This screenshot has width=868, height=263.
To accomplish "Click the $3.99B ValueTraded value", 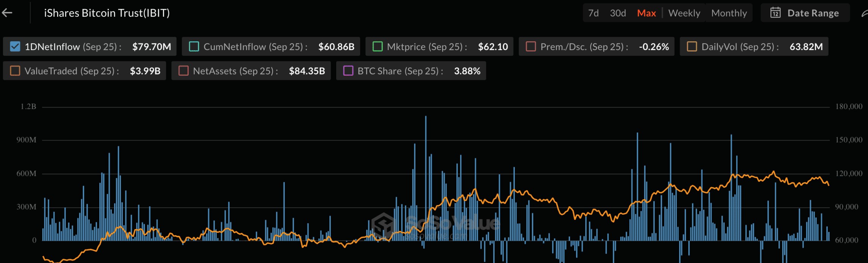I will coord(145,71).
